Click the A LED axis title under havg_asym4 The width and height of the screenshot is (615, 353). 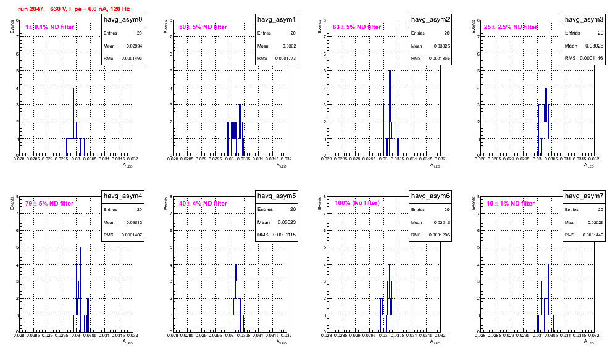(128, 342)
